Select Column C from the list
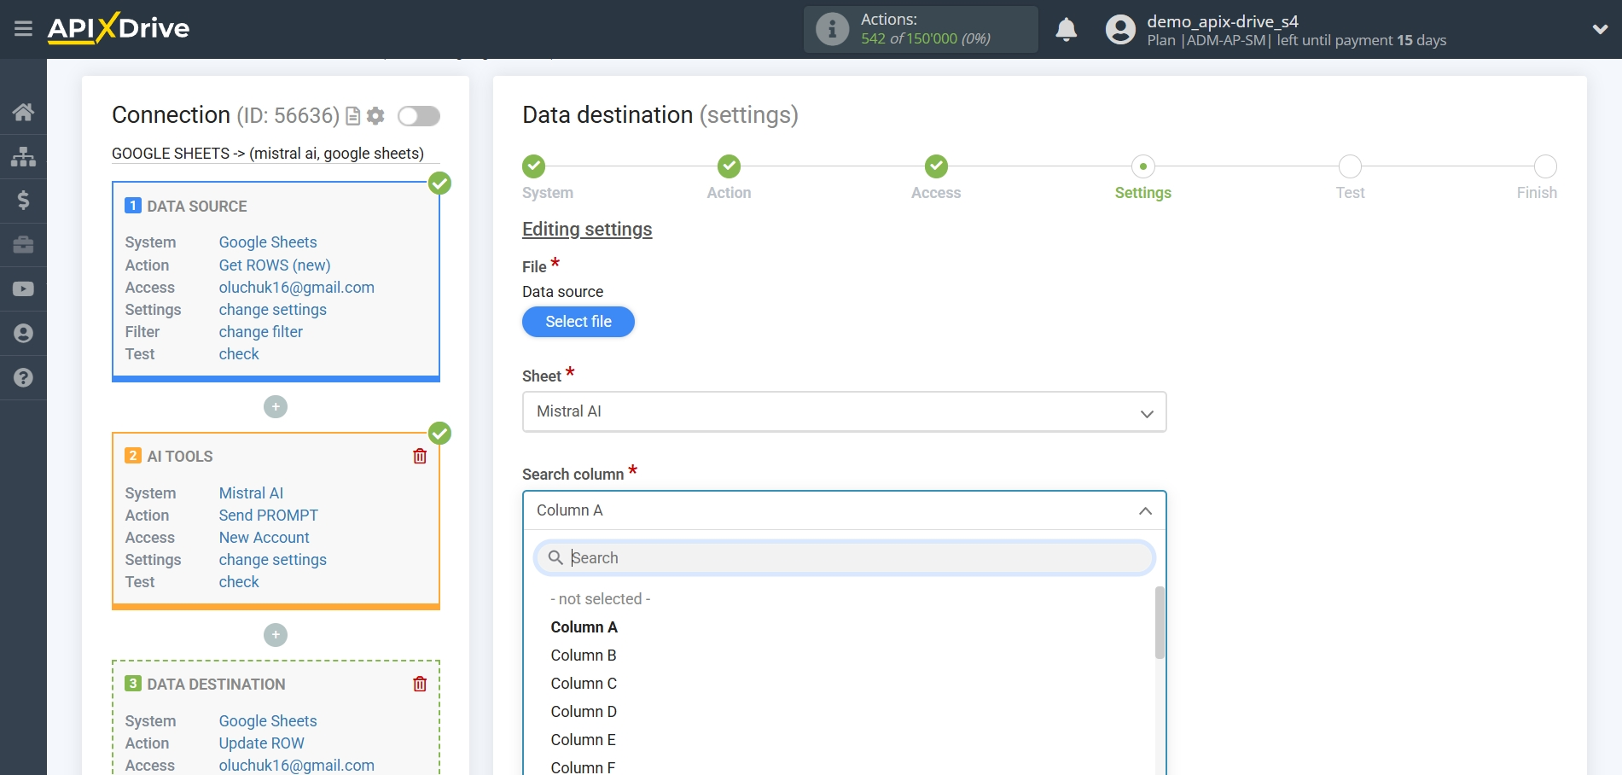The height and width of the screenshot is (775, 1622). click(x=584, y=683)
